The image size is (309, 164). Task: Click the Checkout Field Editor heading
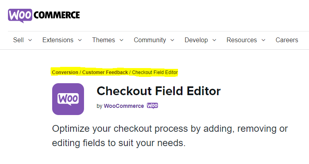pos(158,91)
